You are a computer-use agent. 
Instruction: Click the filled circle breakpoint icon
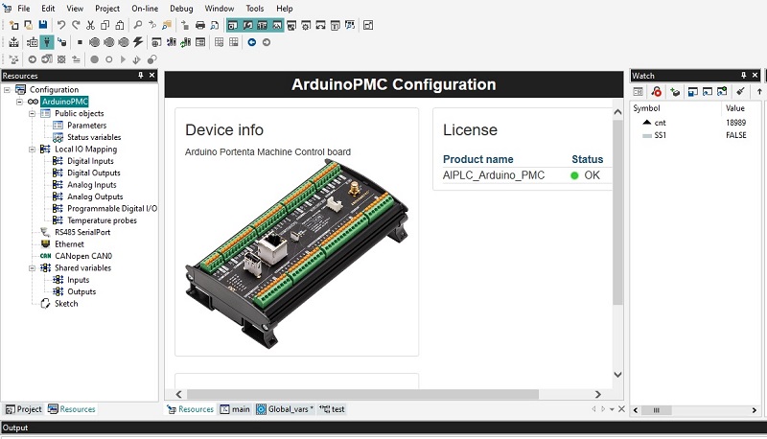(x=94, y=59)
